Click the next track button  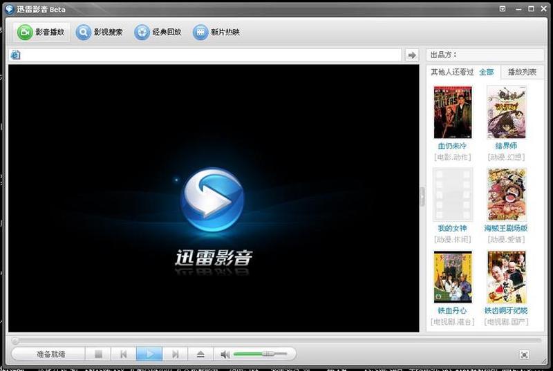point(175,354)
